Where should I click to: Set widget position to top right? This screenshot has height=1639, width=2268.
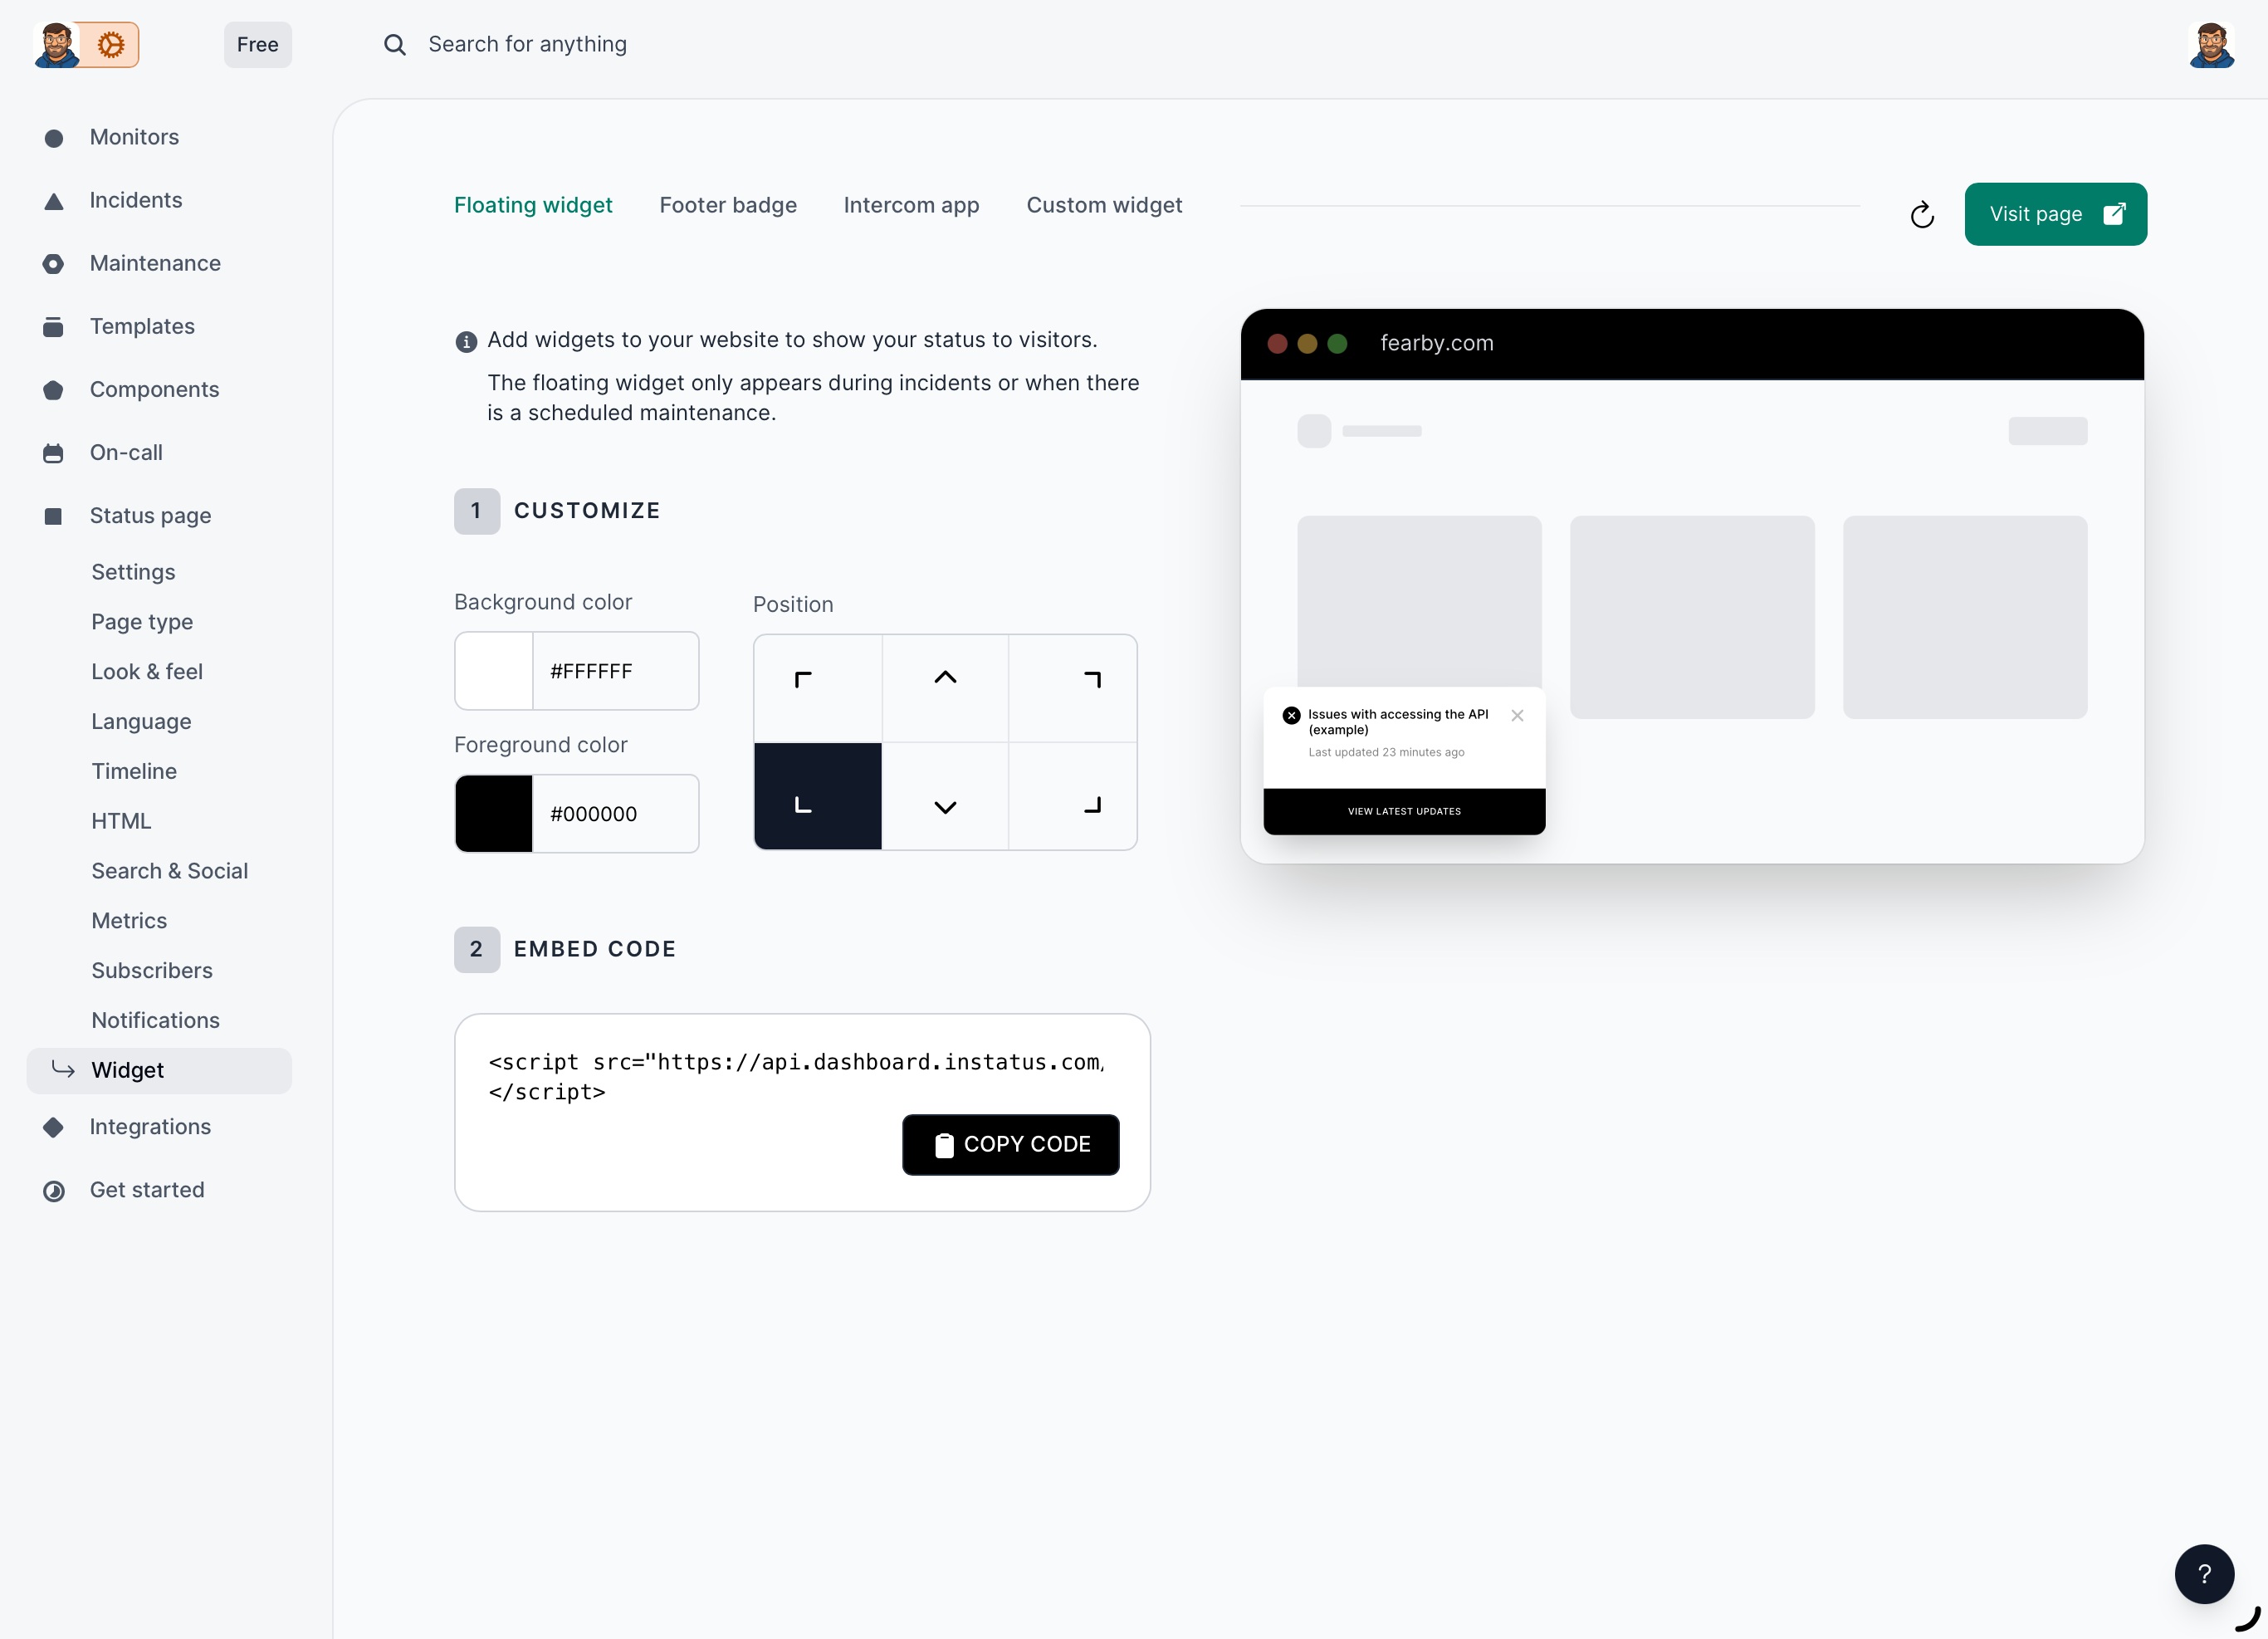(1072, 688)
